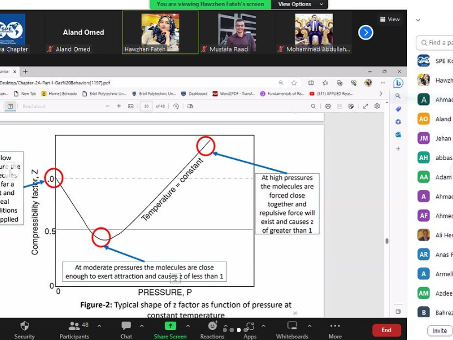453x340 pixels.
Task: Save PDF as copy
Action: click(x=351, y=106)
